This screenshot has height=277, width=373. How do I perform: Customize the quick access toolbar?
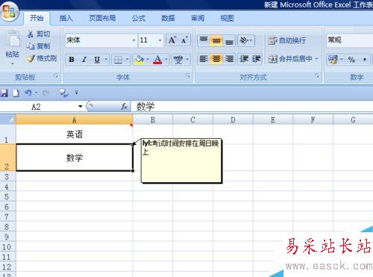76,93
